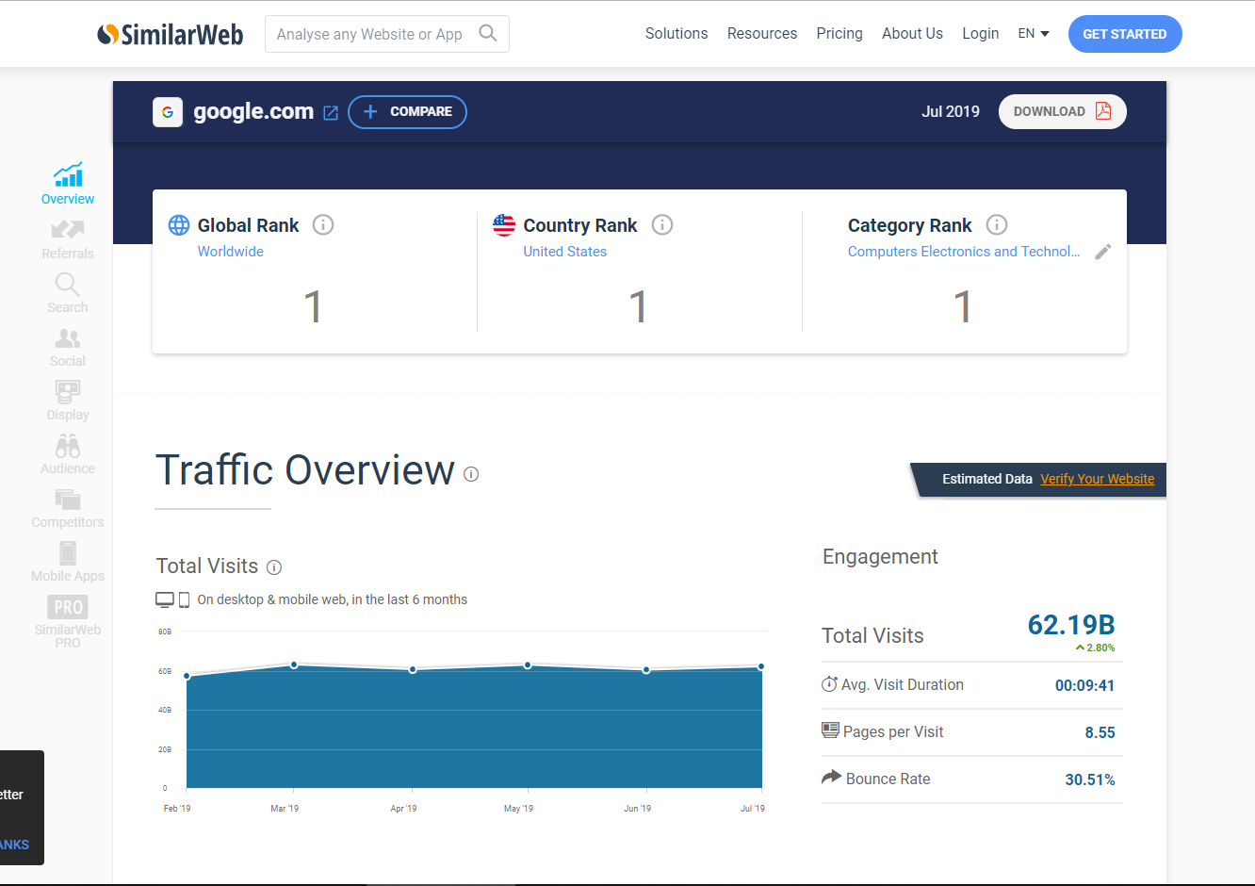
Task: Click the SimilarWeb PRO sidebar icon
Action: click(x=68, y=622)
